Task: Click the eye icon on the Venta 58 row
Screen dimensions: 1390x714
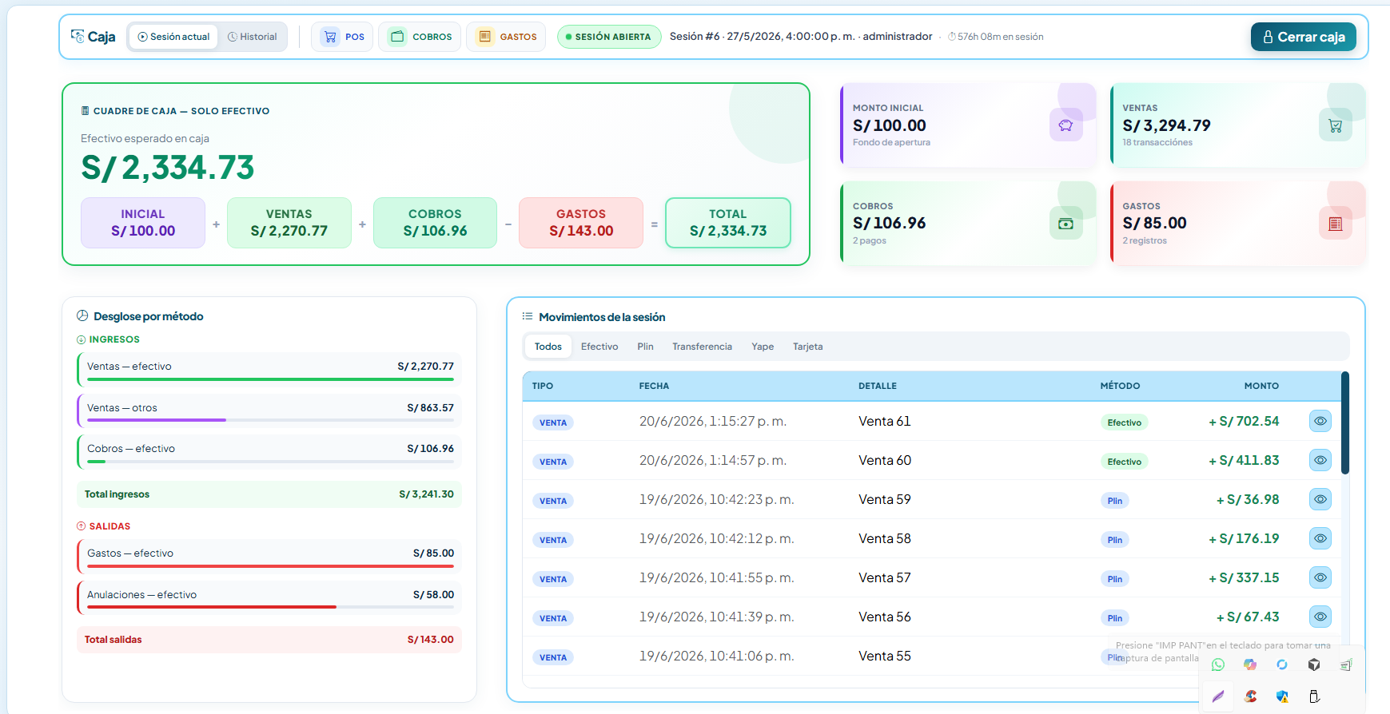Action: (1320, 538)
